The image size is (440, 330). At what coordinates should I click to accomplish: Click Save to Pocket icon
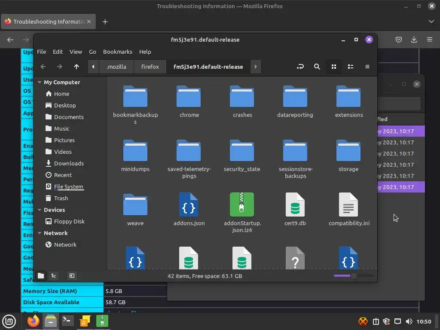click(398, 40)
